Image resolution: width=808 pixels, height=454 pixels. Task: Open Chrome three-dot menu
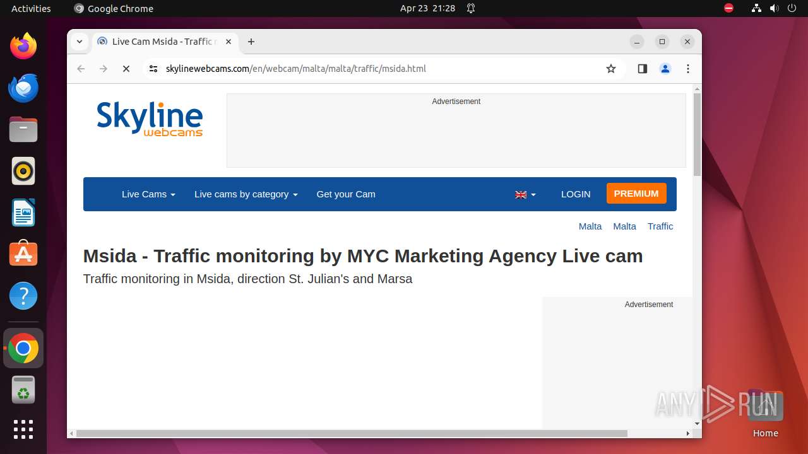point(688,69)
